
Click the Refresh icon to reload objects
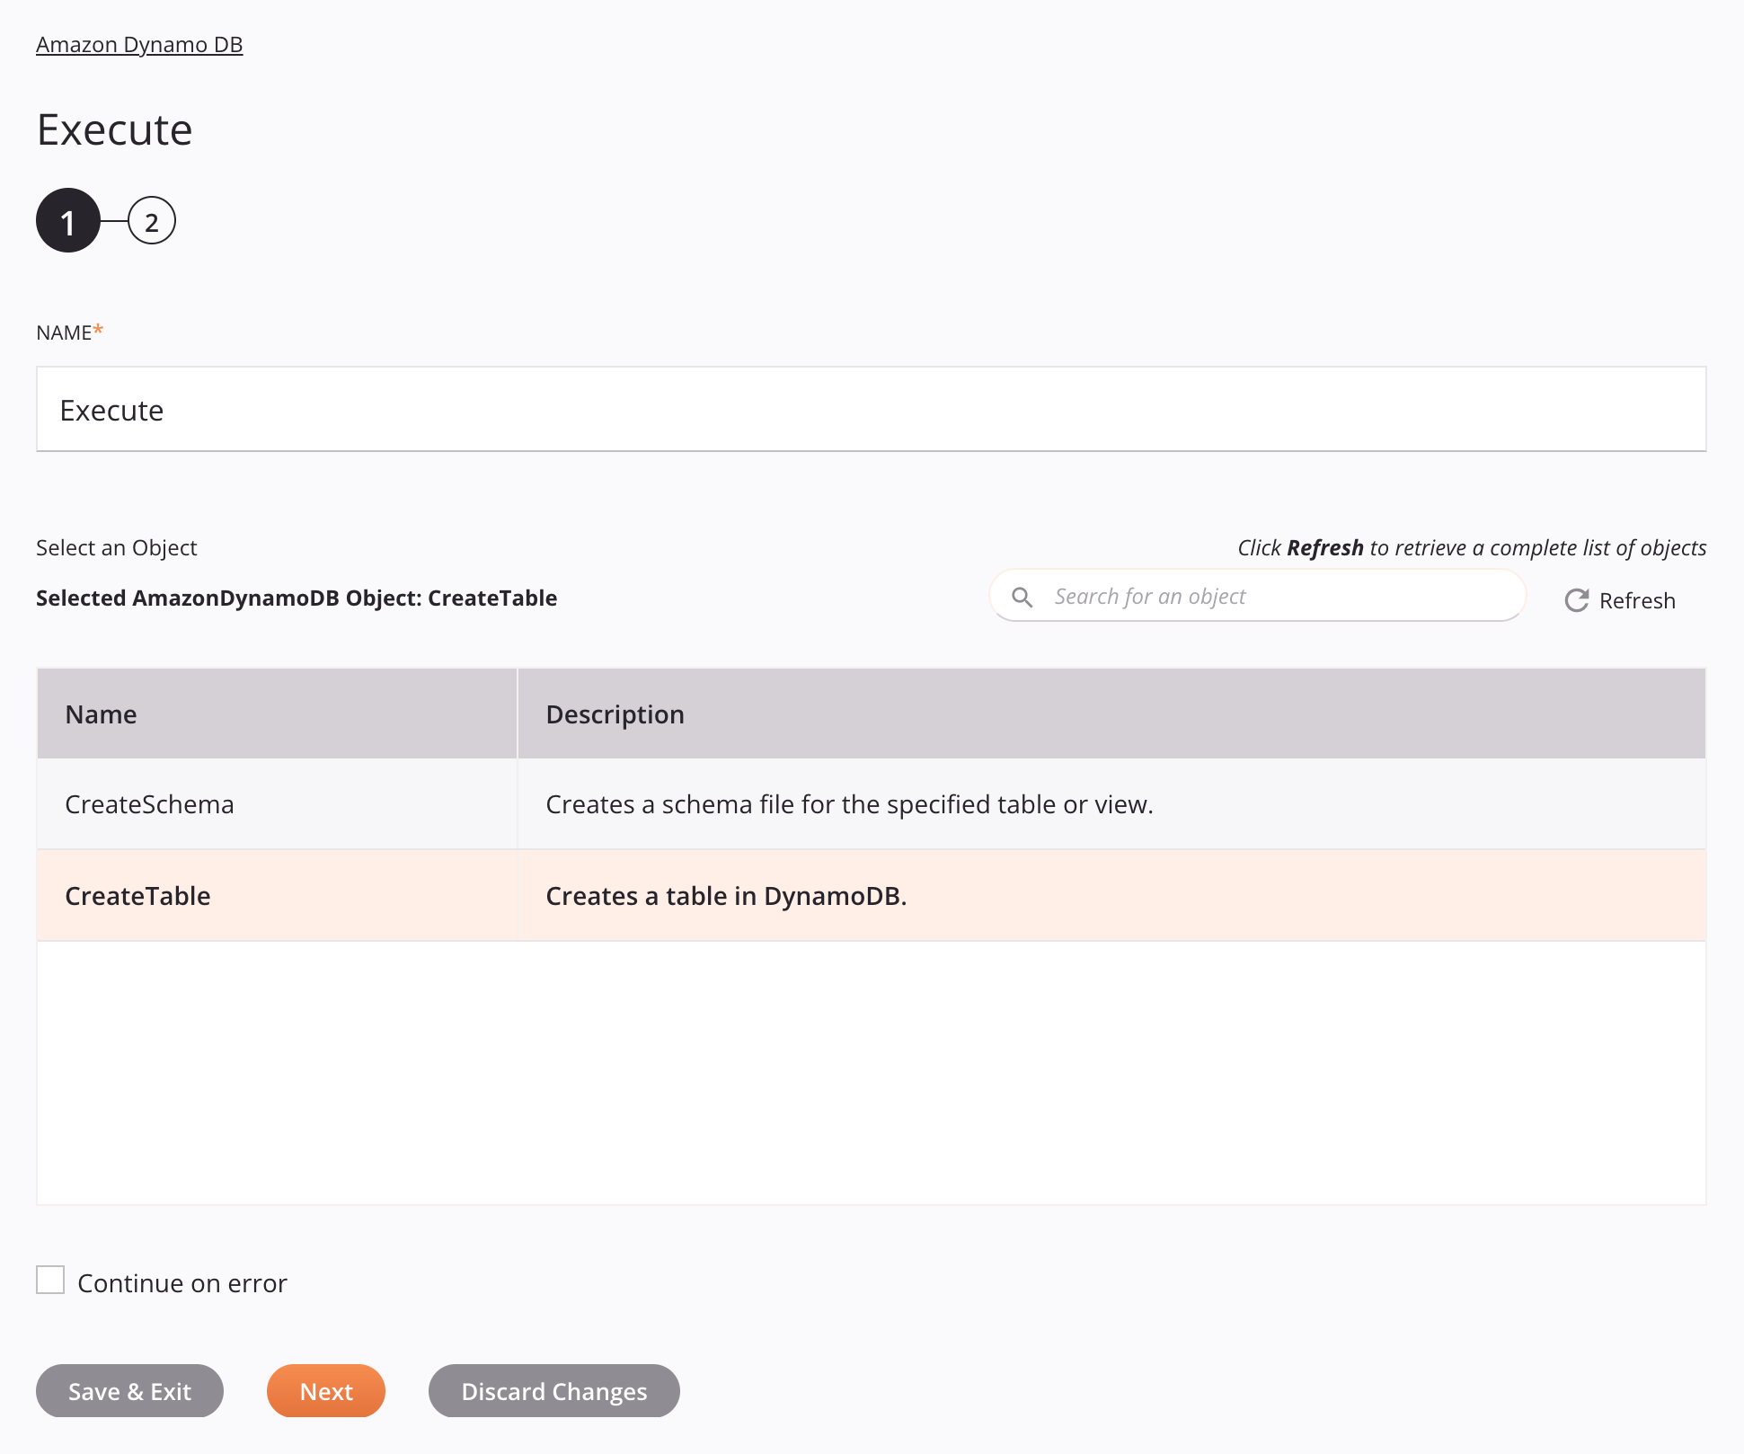pos(1576,599)
